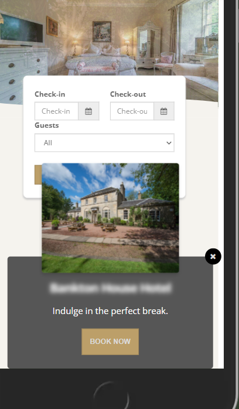Open the Check-out calendar icon
Image resolution: width=239 pixels, height=409 pixels.
point(163,111)
